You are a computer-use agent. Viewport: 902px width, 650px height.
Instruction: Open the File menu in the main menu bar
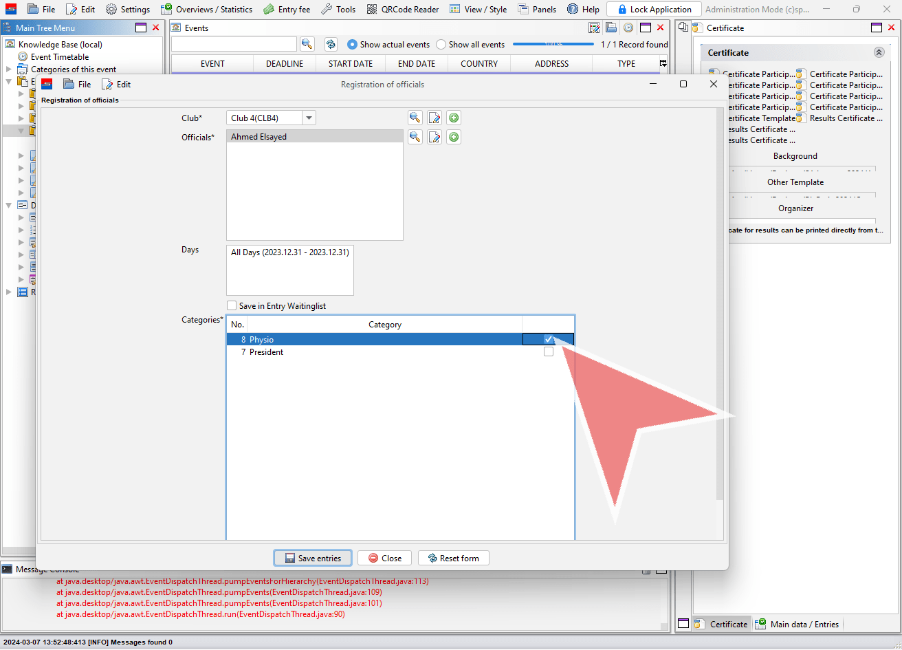click(41, 9)
